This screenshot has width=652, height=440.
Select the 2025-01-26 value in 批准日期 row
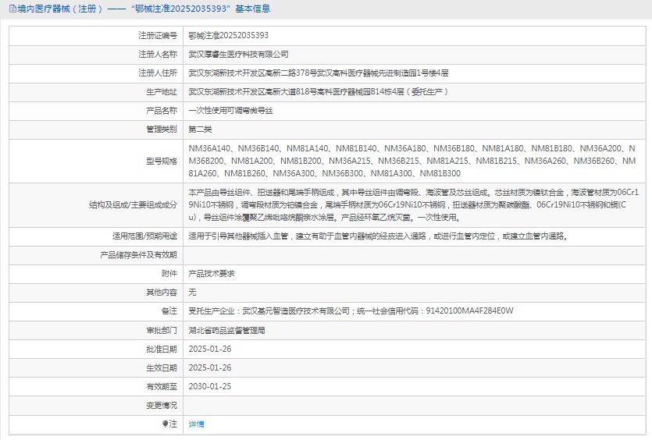(x=210, y=349)
